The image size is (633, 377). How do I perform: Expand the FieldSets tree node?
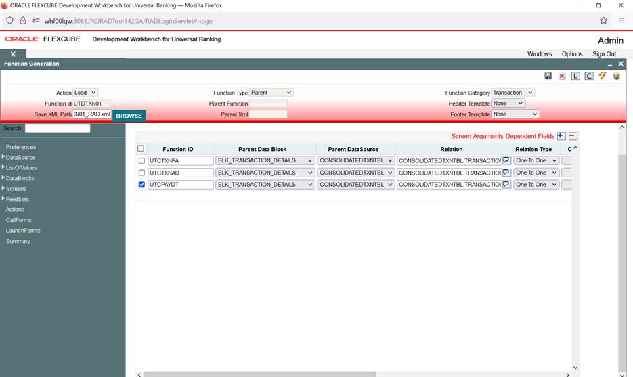click(3, 198)
